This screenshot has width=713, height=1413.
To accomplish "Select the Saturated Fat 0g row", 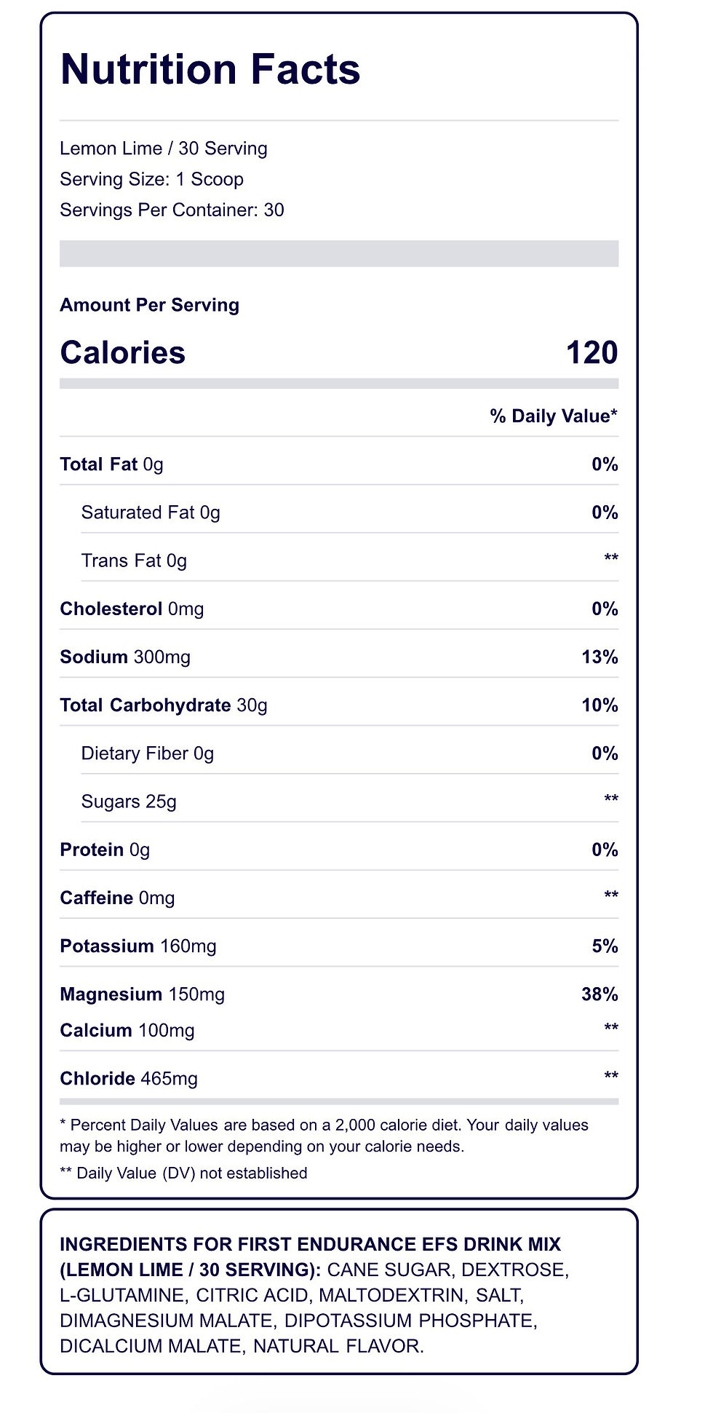I will [x=350, y=512].
